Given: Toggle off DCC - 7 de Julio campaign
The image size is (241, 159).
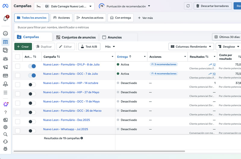Looking at the screenshot, I should 32,75.
